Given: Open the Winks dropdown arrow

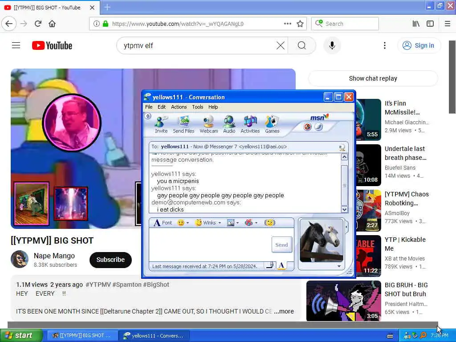Looking at the screenshot, I should tap(220, 223).
